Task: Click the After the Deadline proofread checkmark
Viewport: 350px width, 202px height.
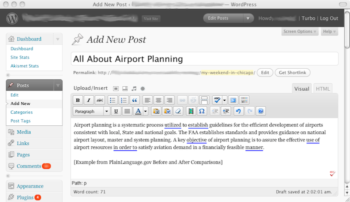Action: pos(332,173)
